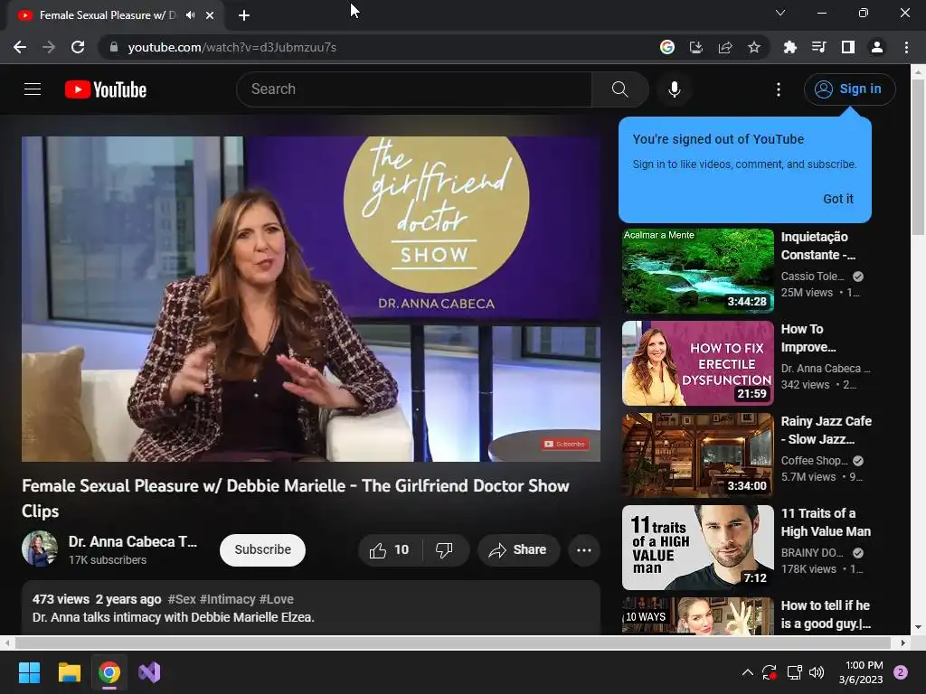The image size is (926, 694).
Task: Click the Sign in button
Action: point(849,89)
